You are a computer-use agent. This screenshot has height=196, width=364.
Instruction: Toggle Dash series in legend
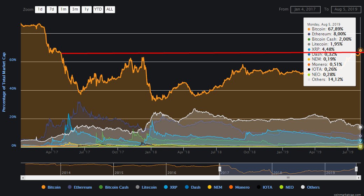[193, 187]
